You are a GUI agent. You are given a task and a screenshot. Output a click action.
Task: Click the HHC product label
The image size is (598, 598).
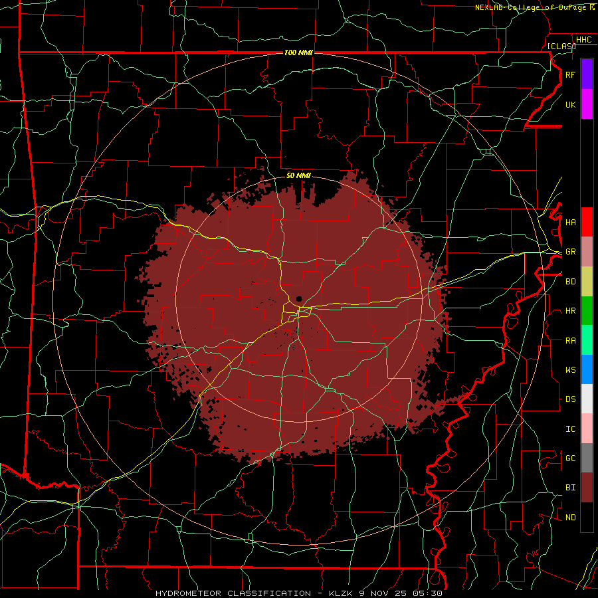tap(583, 40)
